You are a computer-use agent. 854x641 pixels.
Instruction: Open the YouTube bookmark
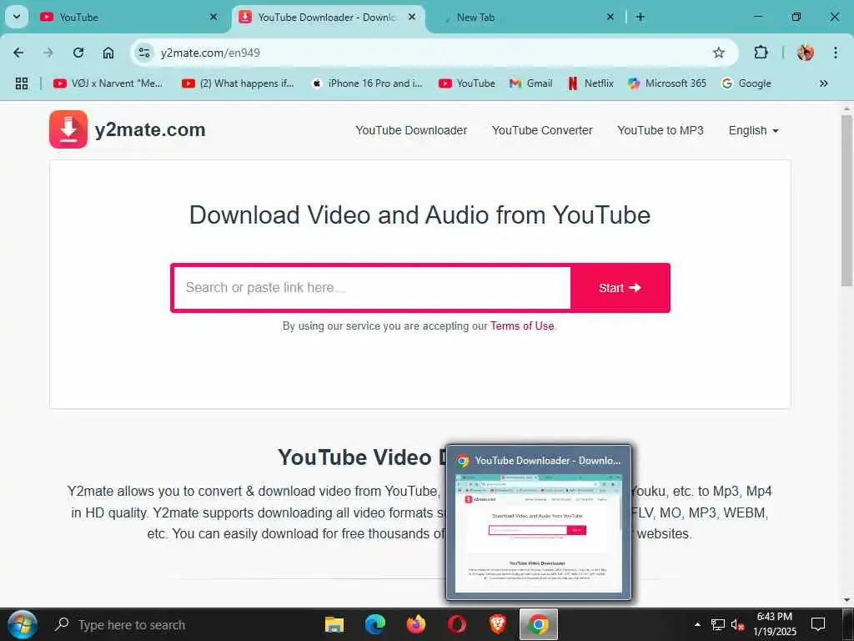(x=467, y=83)
